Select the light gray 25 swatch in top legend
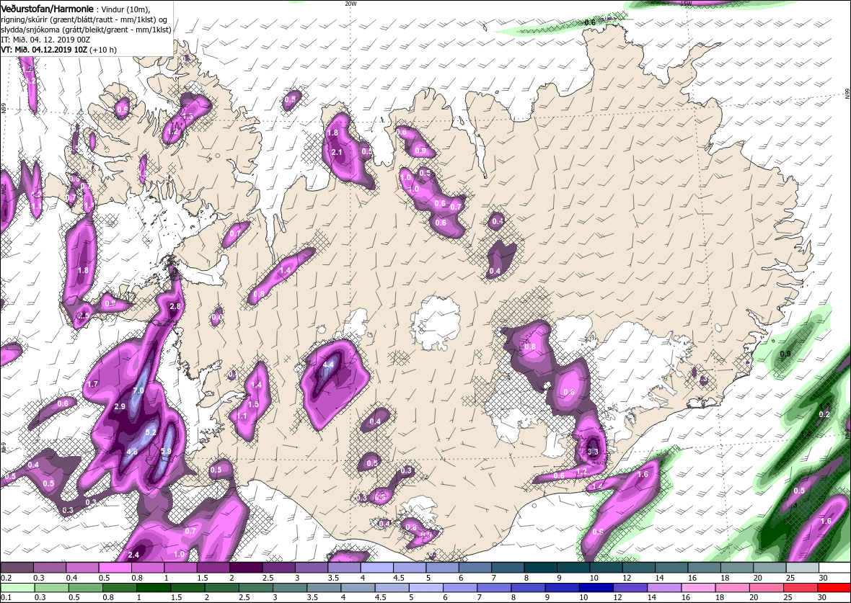Image resolution: width=851 pixels, height=603 pixels. 802,567
